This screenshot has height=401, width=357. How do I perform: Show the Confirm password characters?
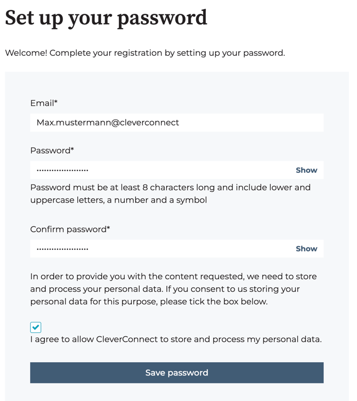(306, 248)
